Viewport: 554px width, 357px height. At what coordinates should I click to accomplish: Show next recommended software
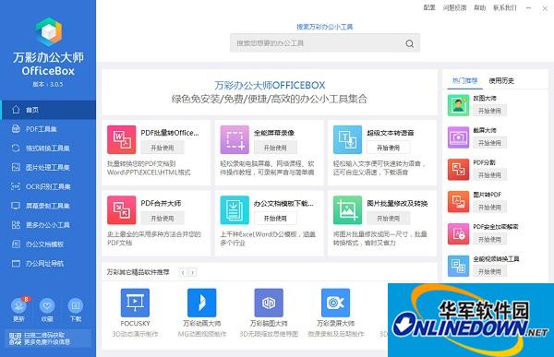point(193,273)
